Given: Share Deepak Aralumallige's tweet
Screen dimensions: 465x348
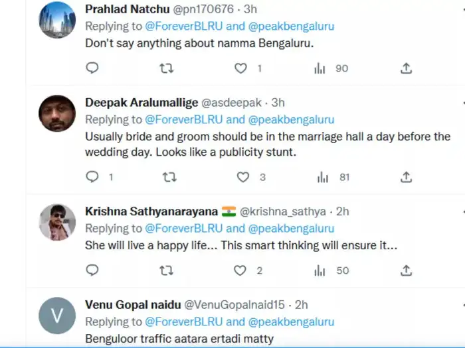Looking at the screenshot, I should tap(407, 177).
